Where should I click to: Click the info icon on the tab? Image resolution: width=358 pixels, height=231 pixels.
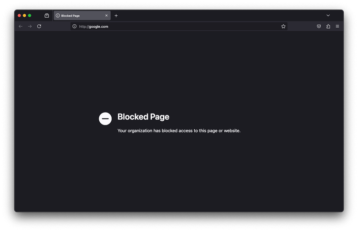click(58, 16)
